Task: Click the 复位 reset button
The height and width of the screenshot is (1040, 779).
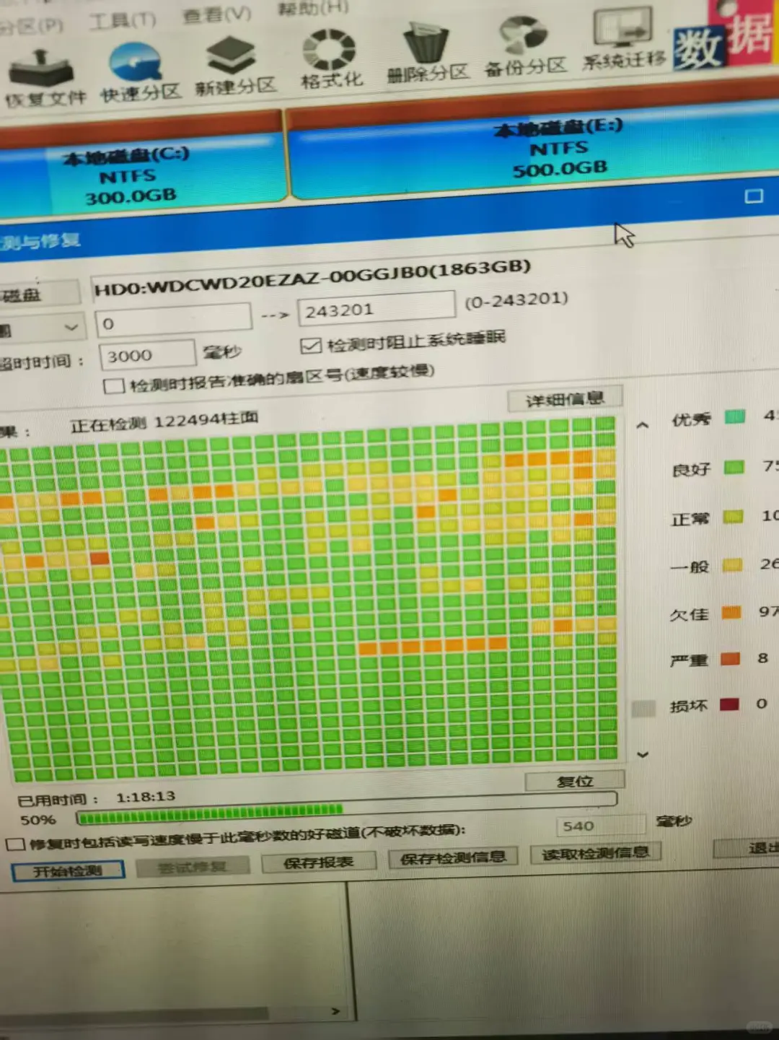Action: (575, 781)
